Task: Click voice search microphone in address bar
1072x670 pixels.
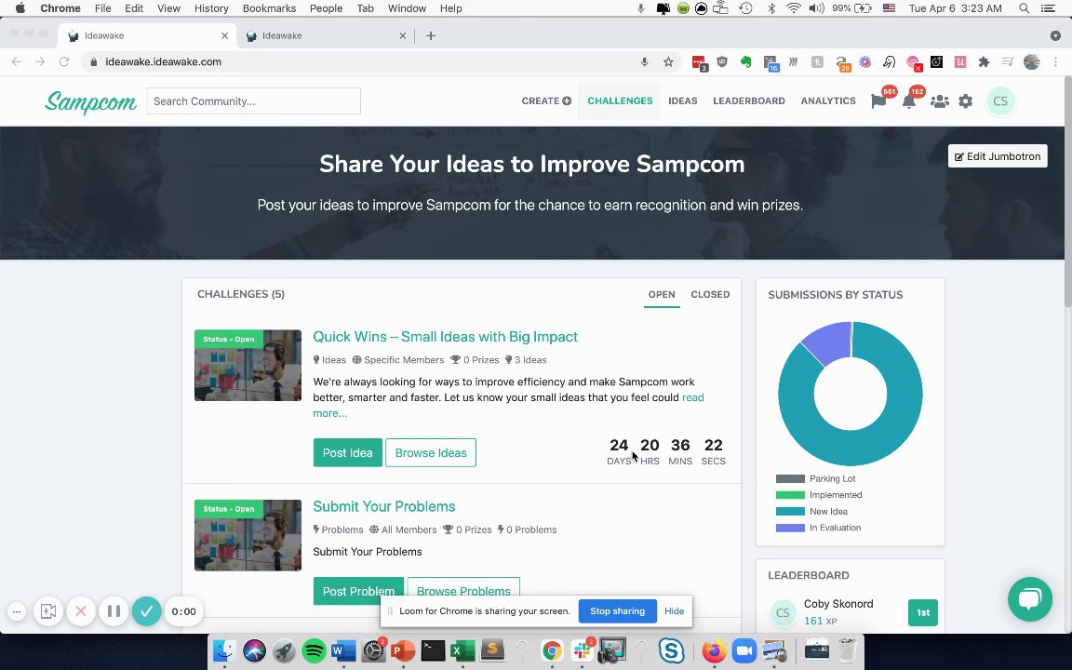Action: [644, 62]
